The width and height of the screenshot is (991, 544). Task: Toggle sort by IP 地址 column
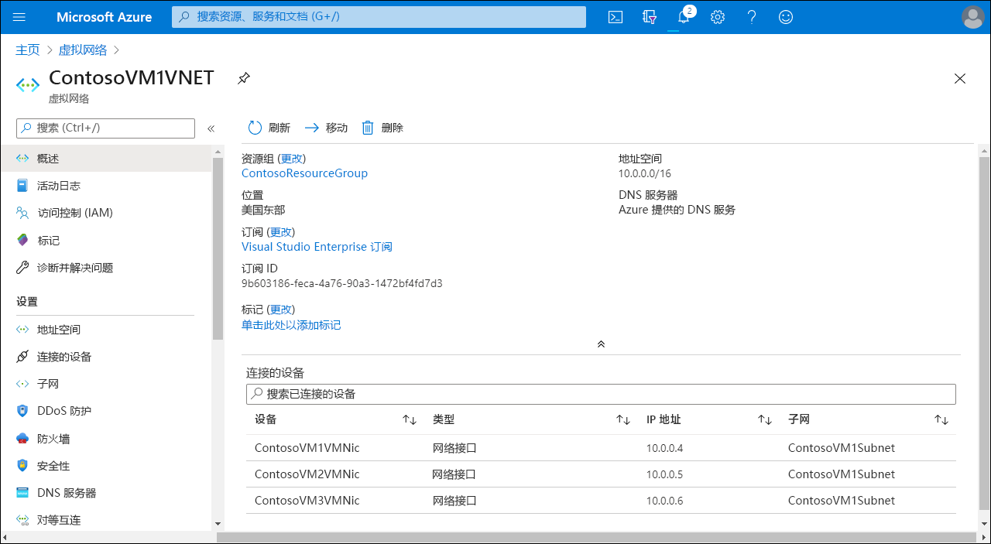pos(764,419)
